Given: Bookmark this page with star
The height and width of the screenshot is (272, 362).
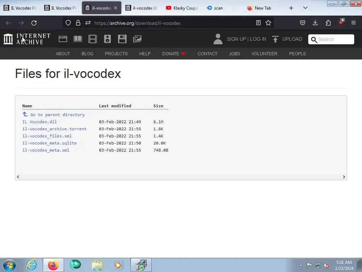Looking at the screenshot, I should [268, 23].
